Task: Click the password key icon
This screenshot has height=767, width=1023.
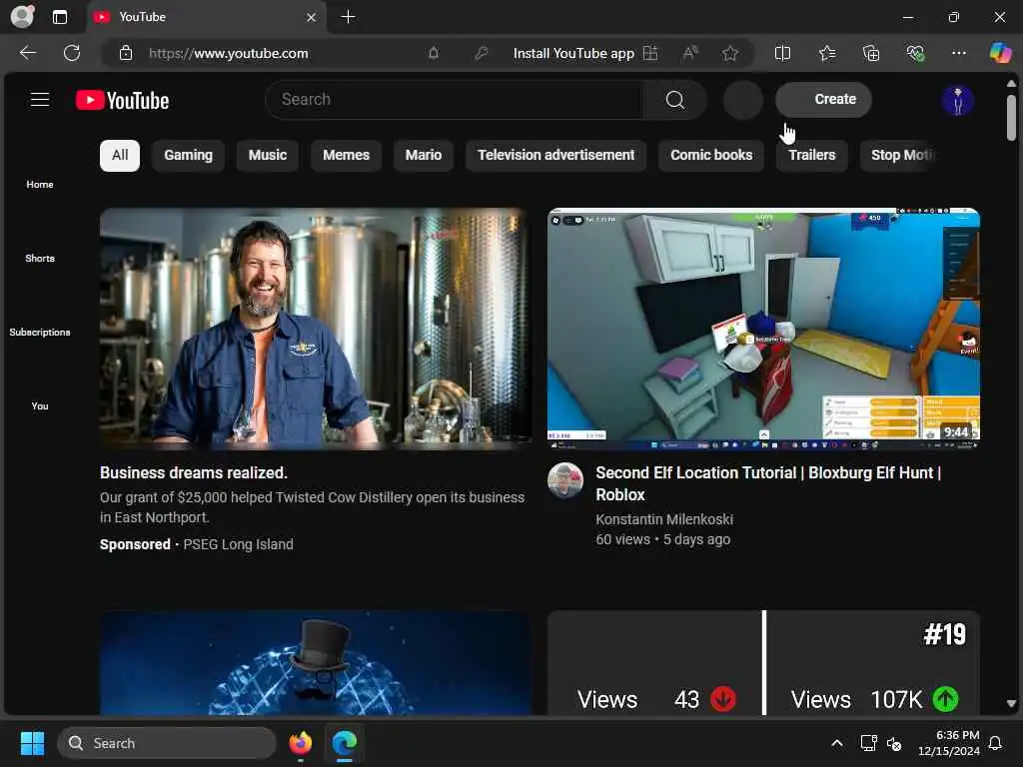Action: 481,54
